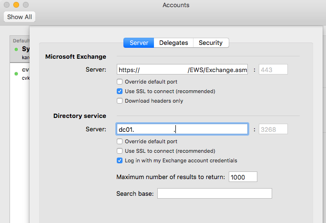
Task: Open the Delegates tab
Action: point(173,43)
